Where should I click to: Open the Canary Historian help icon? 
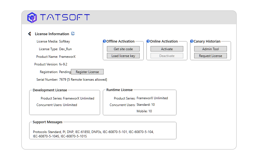point(191,41)
